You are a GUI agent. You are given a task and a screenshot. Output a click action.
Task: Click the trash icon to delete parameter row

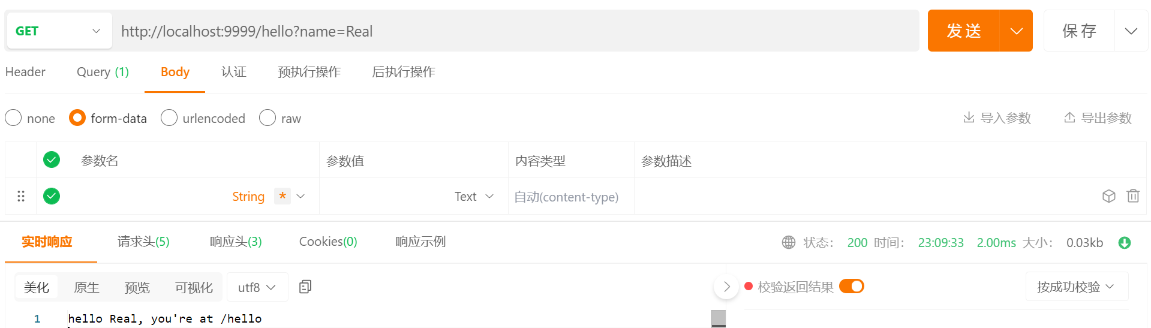[1132, 196]
